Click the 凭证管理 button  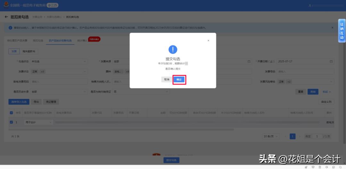click(x=51, y=102)
